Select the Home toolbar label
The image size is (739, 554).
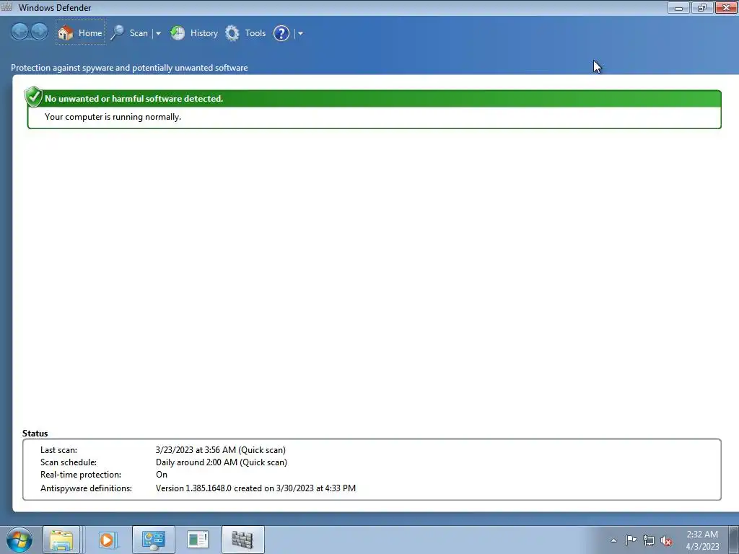tap(90, 33)
